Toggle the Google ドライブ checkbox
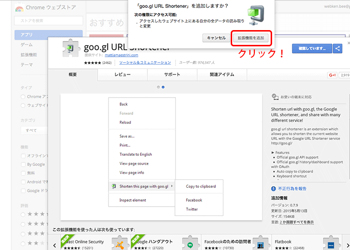 tap(23, 191)
